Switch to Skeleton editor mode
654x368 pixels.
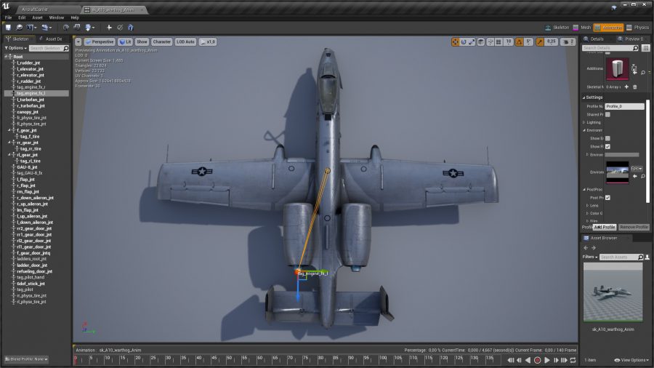pyautogui.click(x=557, y=28)
